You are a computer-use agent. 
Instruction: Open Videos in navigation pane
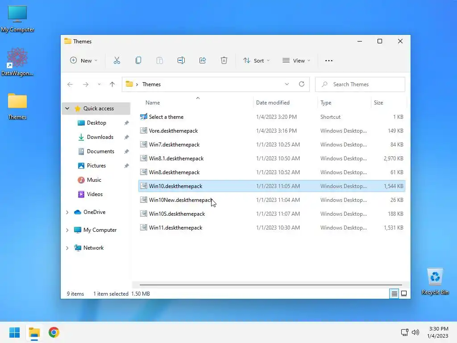click(x=95, y=194)
